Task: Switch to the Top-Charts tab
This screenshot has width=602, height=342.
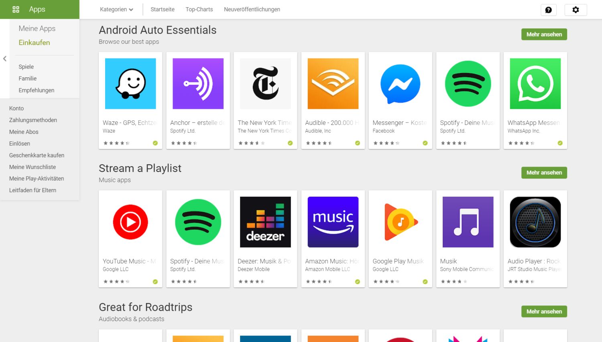Action: coord(199,9)
